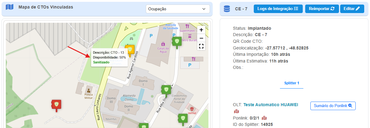This screenshot has height=128, width=370.
Task: Click the red CTO marker near Polícia Militar
Action: 56,105
